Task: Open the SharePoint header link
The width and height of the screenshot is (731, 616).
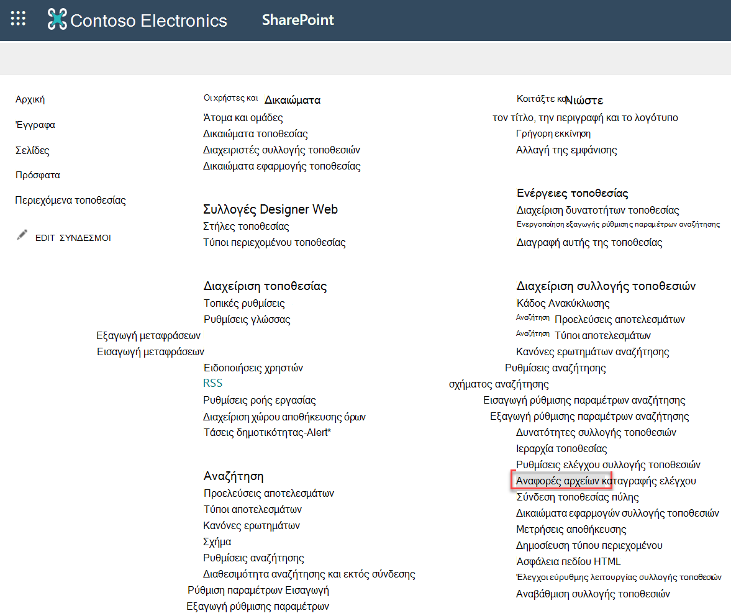Action: pos(297,20)
